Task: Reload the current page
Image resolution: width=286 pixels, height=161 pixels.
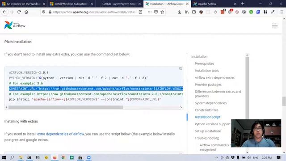Action: [19, 12]
